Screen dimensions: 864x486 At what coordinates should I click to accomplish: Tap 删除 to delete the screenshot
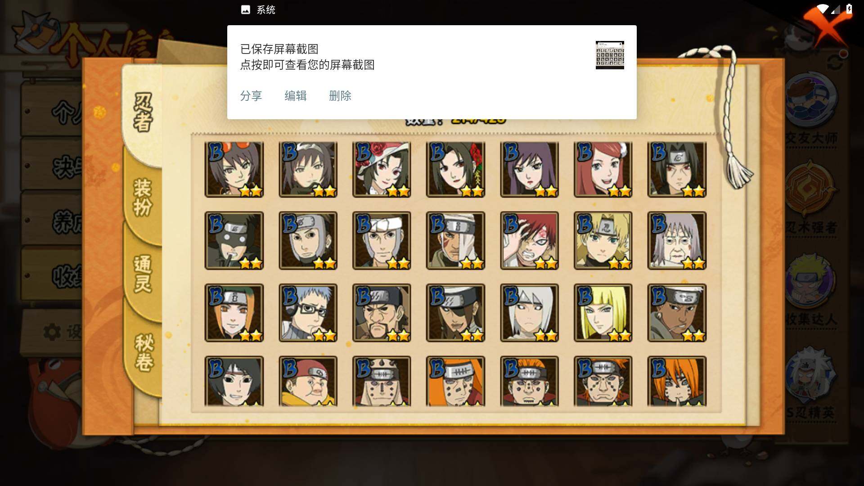340,96
